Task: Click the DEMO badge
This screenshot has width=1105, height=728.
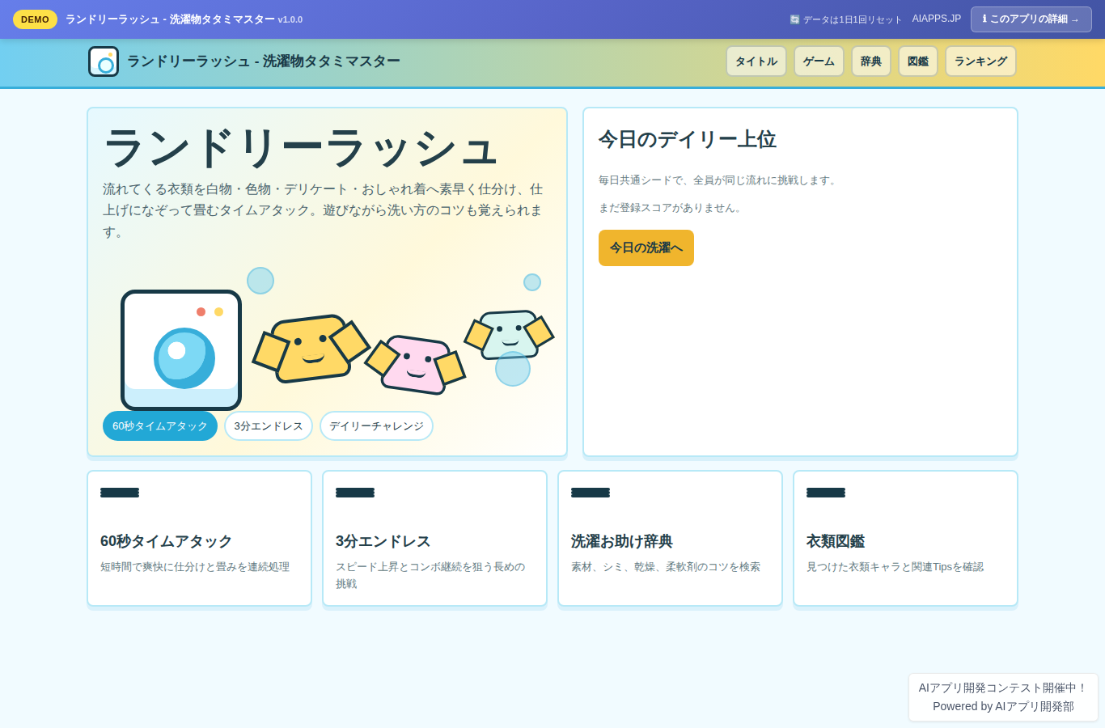Action: (x=35, y=19)
